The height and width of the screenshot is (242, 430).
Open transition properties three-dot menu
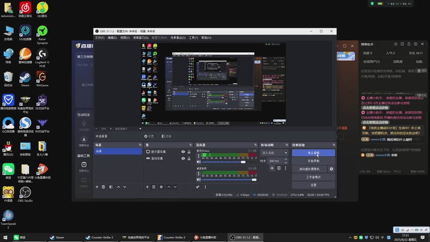point(285,168)
